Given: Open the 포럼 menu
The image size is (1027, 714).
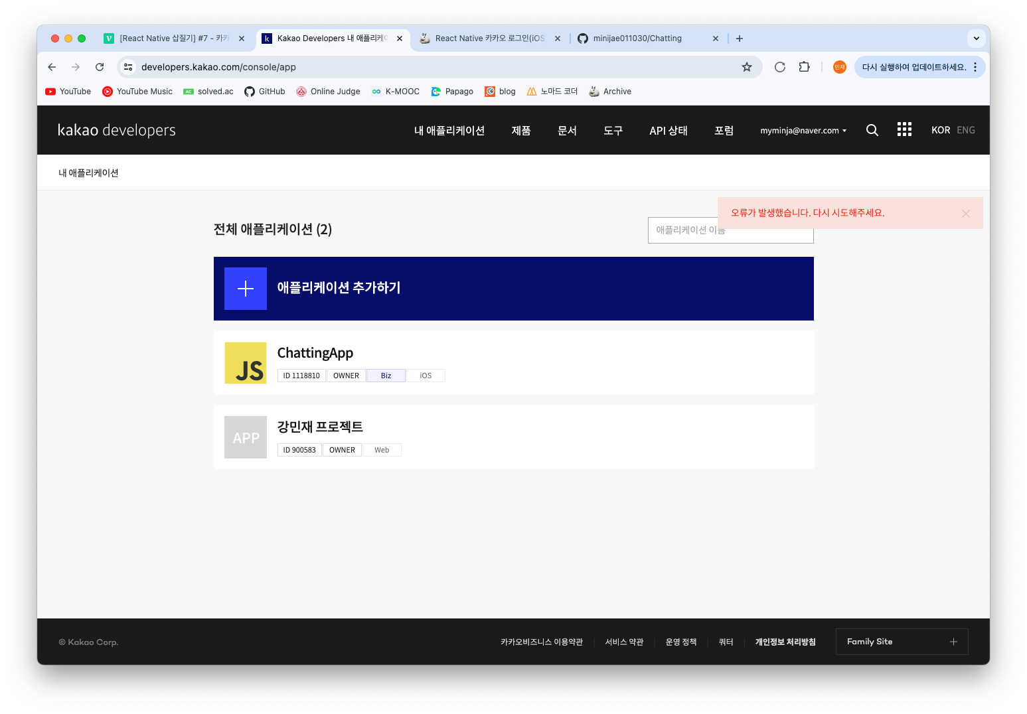Looking at the screenshot, I should pyautogui.click(x=724, y=131).
